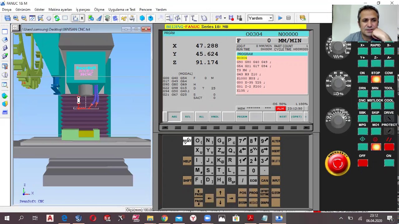The height and width of the screenshot is (224, 399).
Task: Open the Uygulama ve Test menu
Action: pyautogui.click(x=122, y=10)
